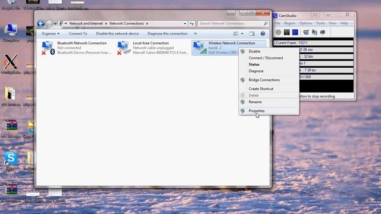The image size is (381, 214).
Task: Open the view options dropdown arrow
Action: [242, 34]
